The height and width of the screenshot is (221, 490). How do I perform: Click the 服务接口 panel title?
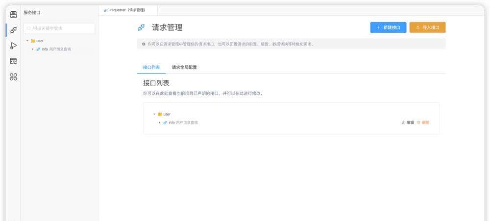(32, 13)
